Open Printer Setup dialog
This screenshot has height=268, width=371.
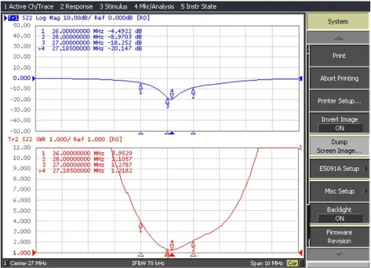tap(339, 101)
